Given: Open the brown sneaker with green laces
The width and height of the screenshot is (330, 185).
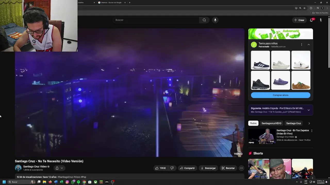Looking at the screenshot, I should [x=301, y=80].
